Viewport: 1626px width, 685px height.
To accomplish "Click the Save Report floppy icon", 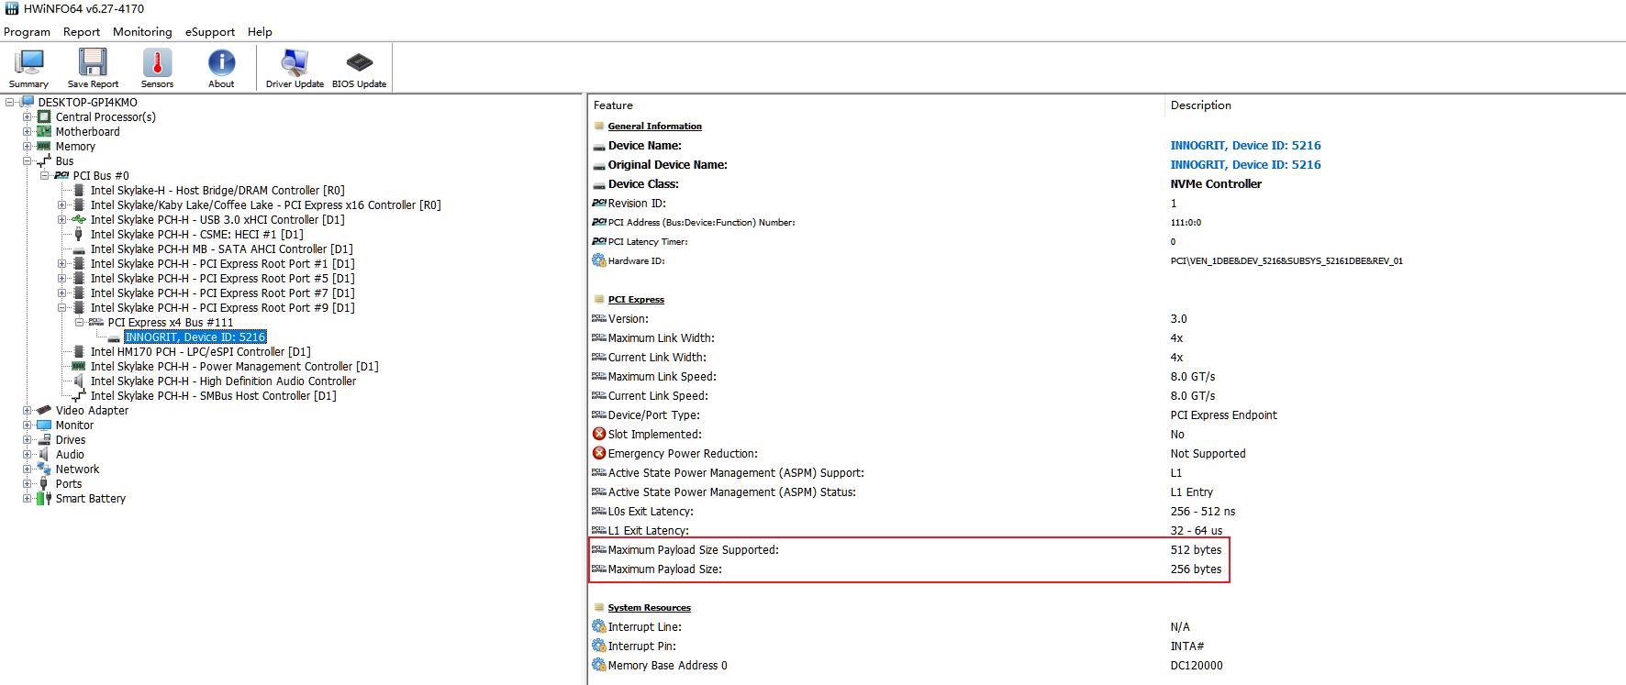I will pyautogui.click(x=93, y=62).
